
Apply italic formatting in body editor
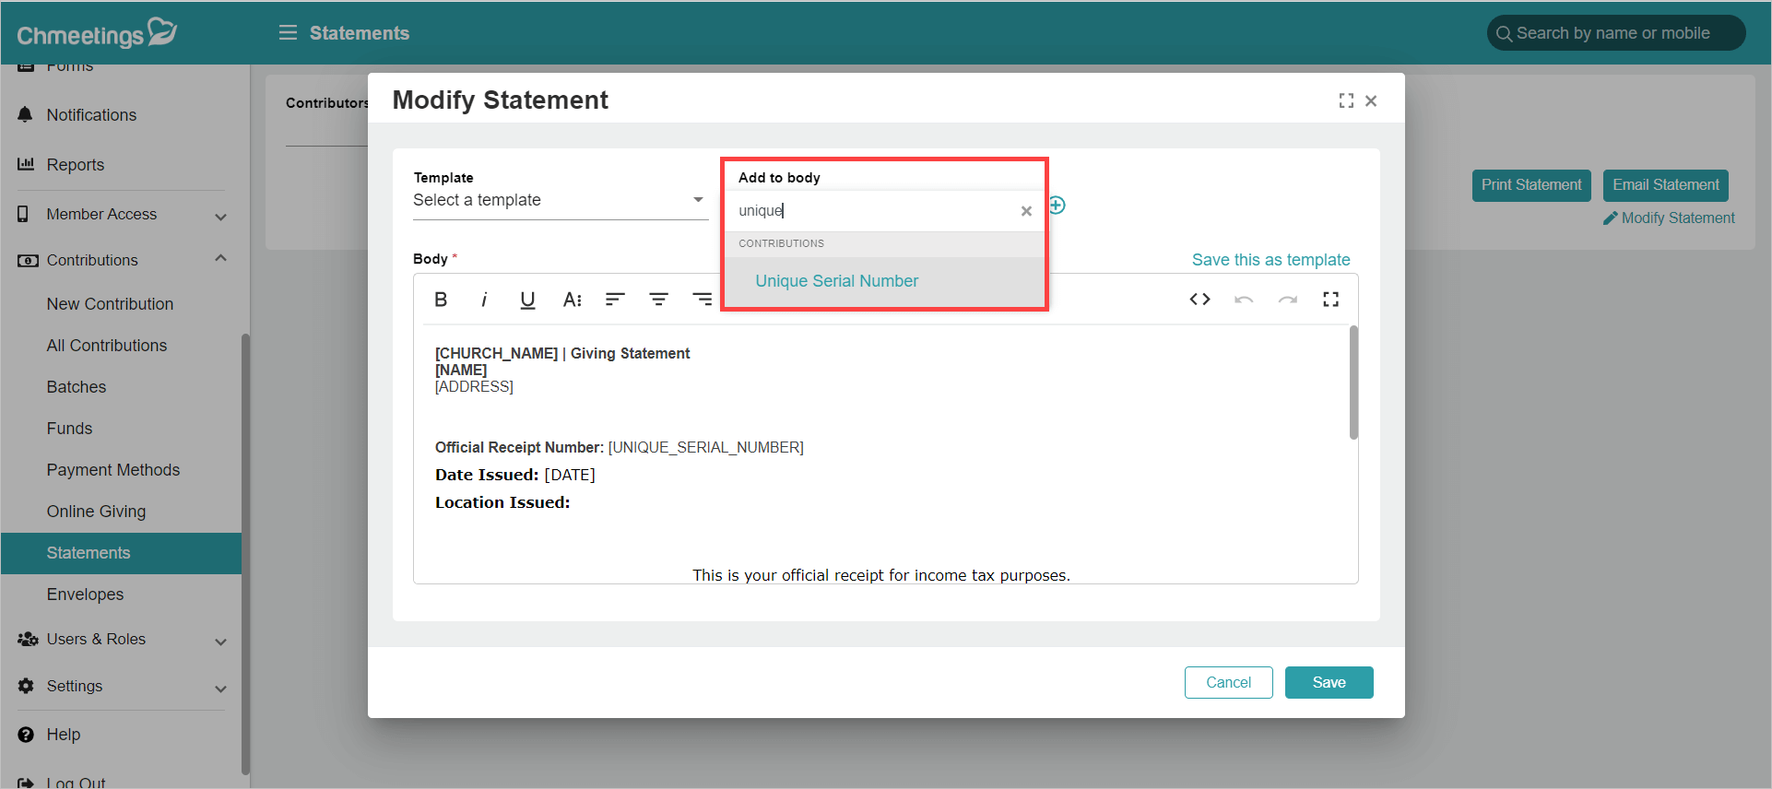click(484, 300)
